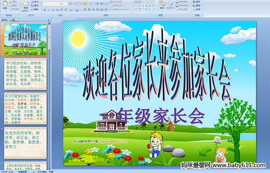
Task: Select the straight Line shape in gallery
Action: coord(143,2)
